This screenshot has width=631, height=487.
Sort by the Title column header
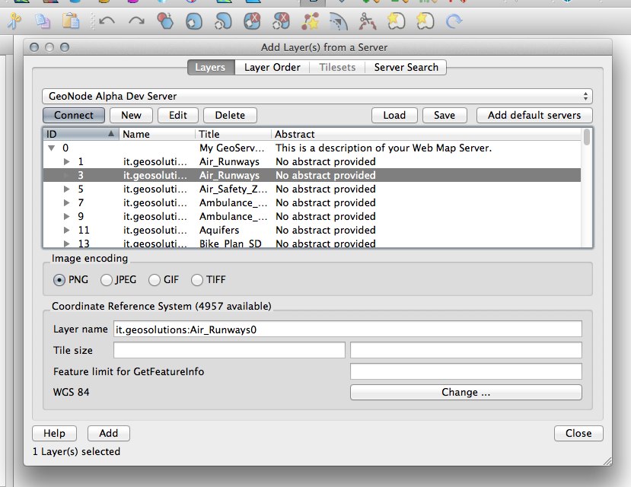[234, 134]
